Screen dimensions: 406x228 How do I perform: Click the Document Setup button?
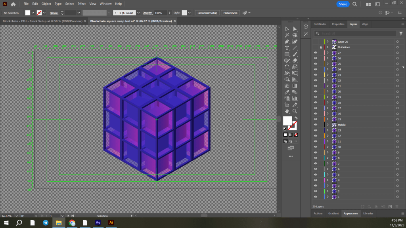pyautogui.click(x=207, y=13)
